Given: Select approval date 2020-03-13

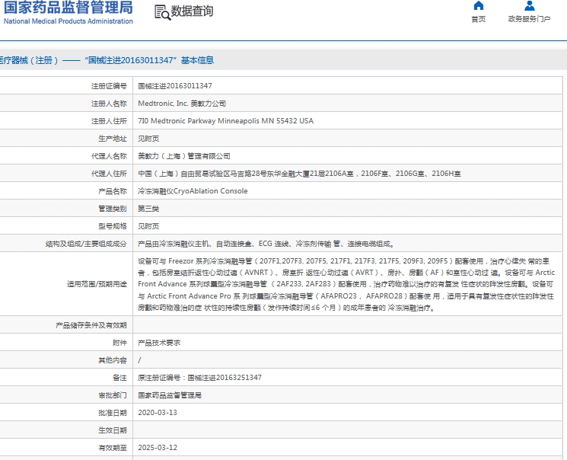Looking at the screenshot, I should pos(158,413).
